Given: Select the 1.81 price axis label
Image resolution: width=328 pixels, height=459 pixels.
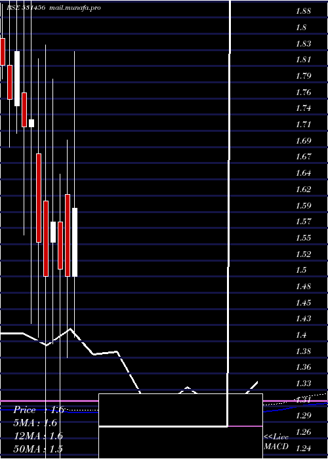Looking at the screenshot, I should point(303,60).
